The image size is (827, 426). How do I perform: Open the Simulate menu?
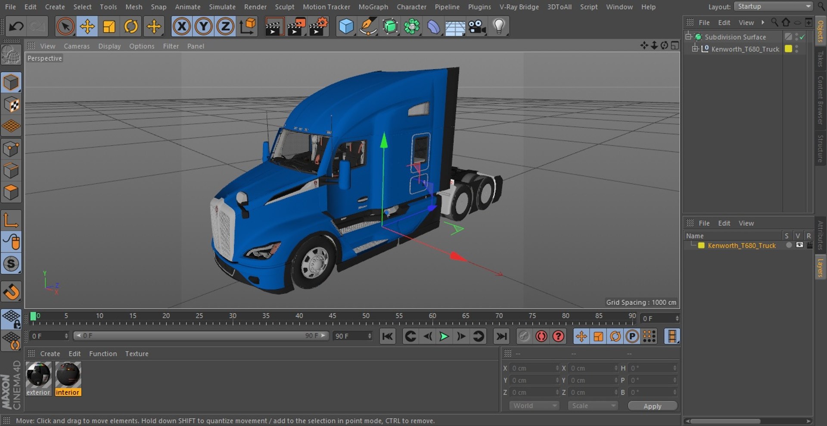click(222, 7)
